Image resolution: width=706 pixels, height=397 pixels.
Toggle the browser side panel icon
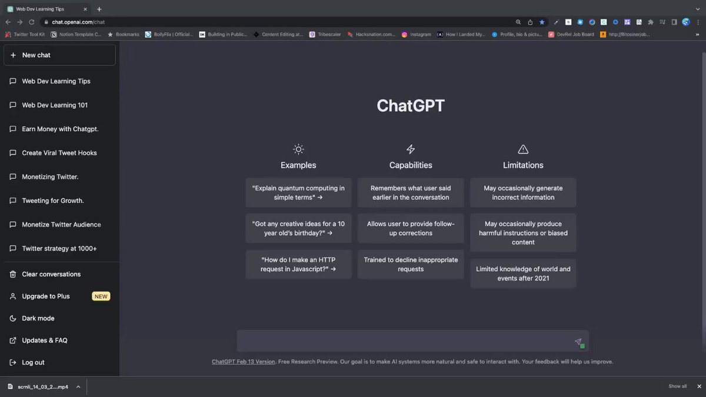(674, 22)
